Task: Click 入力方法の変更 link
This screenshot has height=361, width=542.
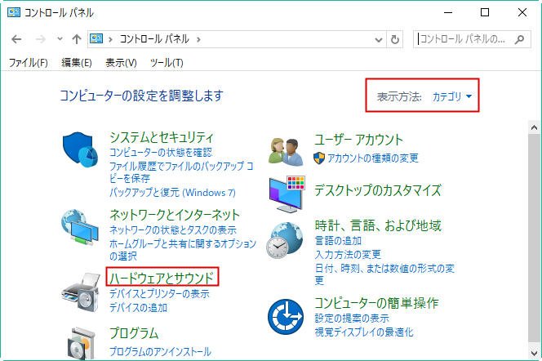Action: [x=348, y=255]
